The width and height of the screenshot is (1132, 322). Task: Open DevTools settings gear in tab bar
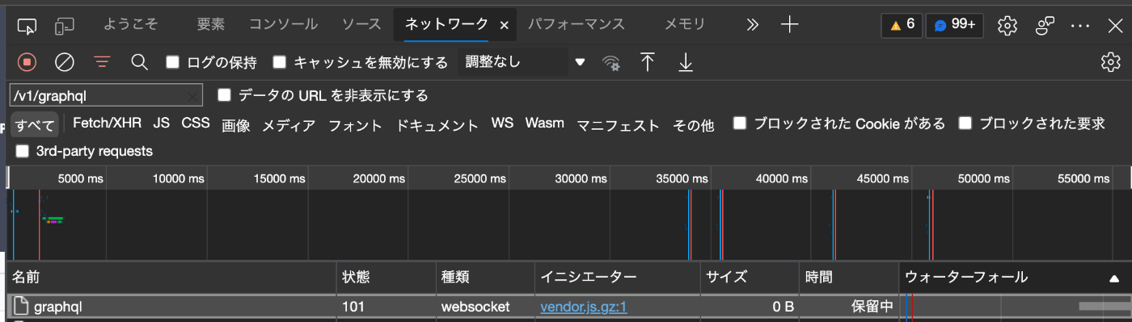click(x=1007, y=25)
